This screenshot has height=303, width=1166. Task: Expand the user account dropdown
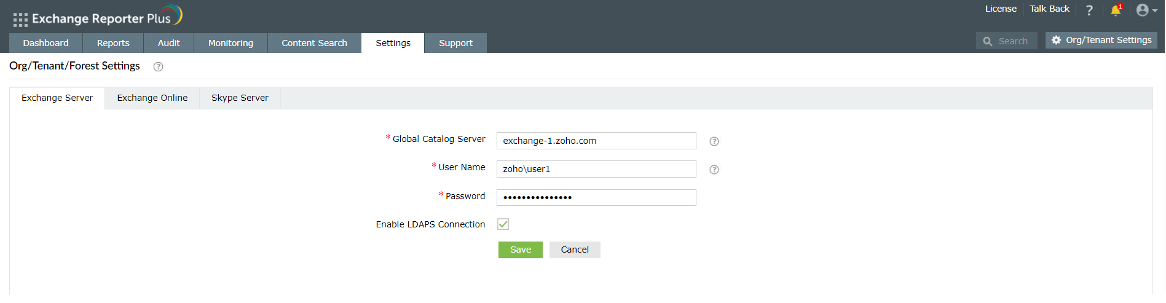pos(1146,10)
